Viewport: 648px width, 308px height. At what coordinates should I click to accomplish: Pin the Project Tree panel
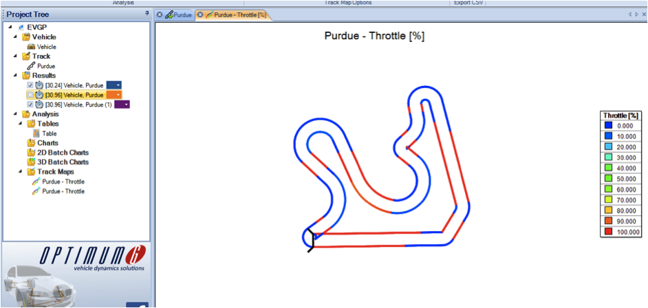(x=147, y=14)
